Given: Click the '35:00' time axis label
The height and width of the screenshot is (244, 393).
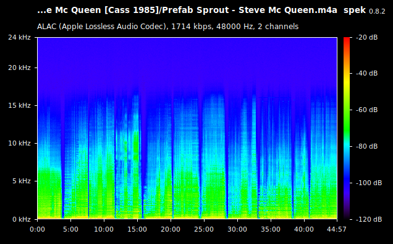Looking at the screenshot, I should pyautogui.click(x=271, y=229).
